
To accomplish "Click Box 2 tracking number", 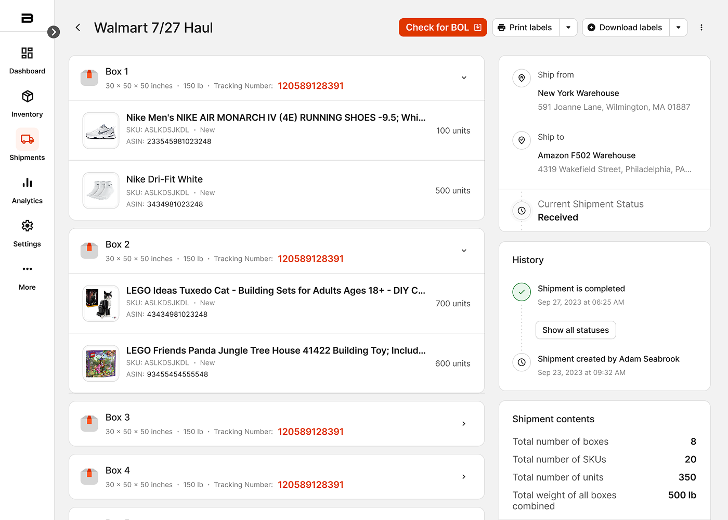I will pos(310,259).
